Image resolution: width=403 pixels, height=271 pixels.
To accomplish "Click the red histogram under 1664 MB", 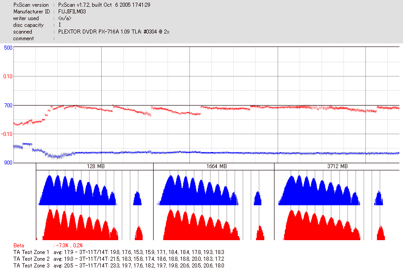I will [x=201, y=225].
